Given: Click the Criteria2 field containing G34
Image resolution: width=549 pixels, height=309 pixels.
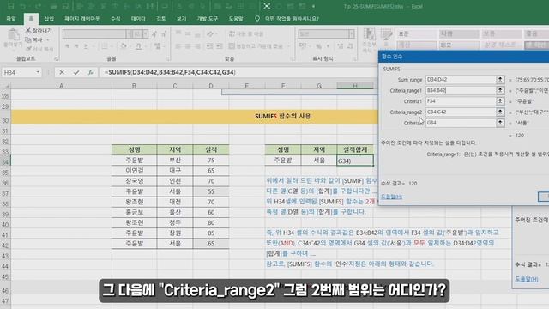Looking at the screenshot, I should (461, 123).
